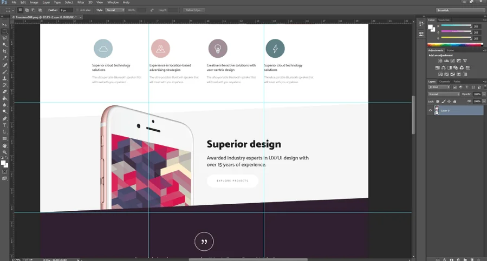Viewport: 487px width, 261px height.
Task: Select the Rectangle shape tool
Action: pos(5,138)
